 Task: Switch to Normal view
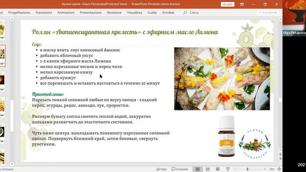tap(197, 169)
